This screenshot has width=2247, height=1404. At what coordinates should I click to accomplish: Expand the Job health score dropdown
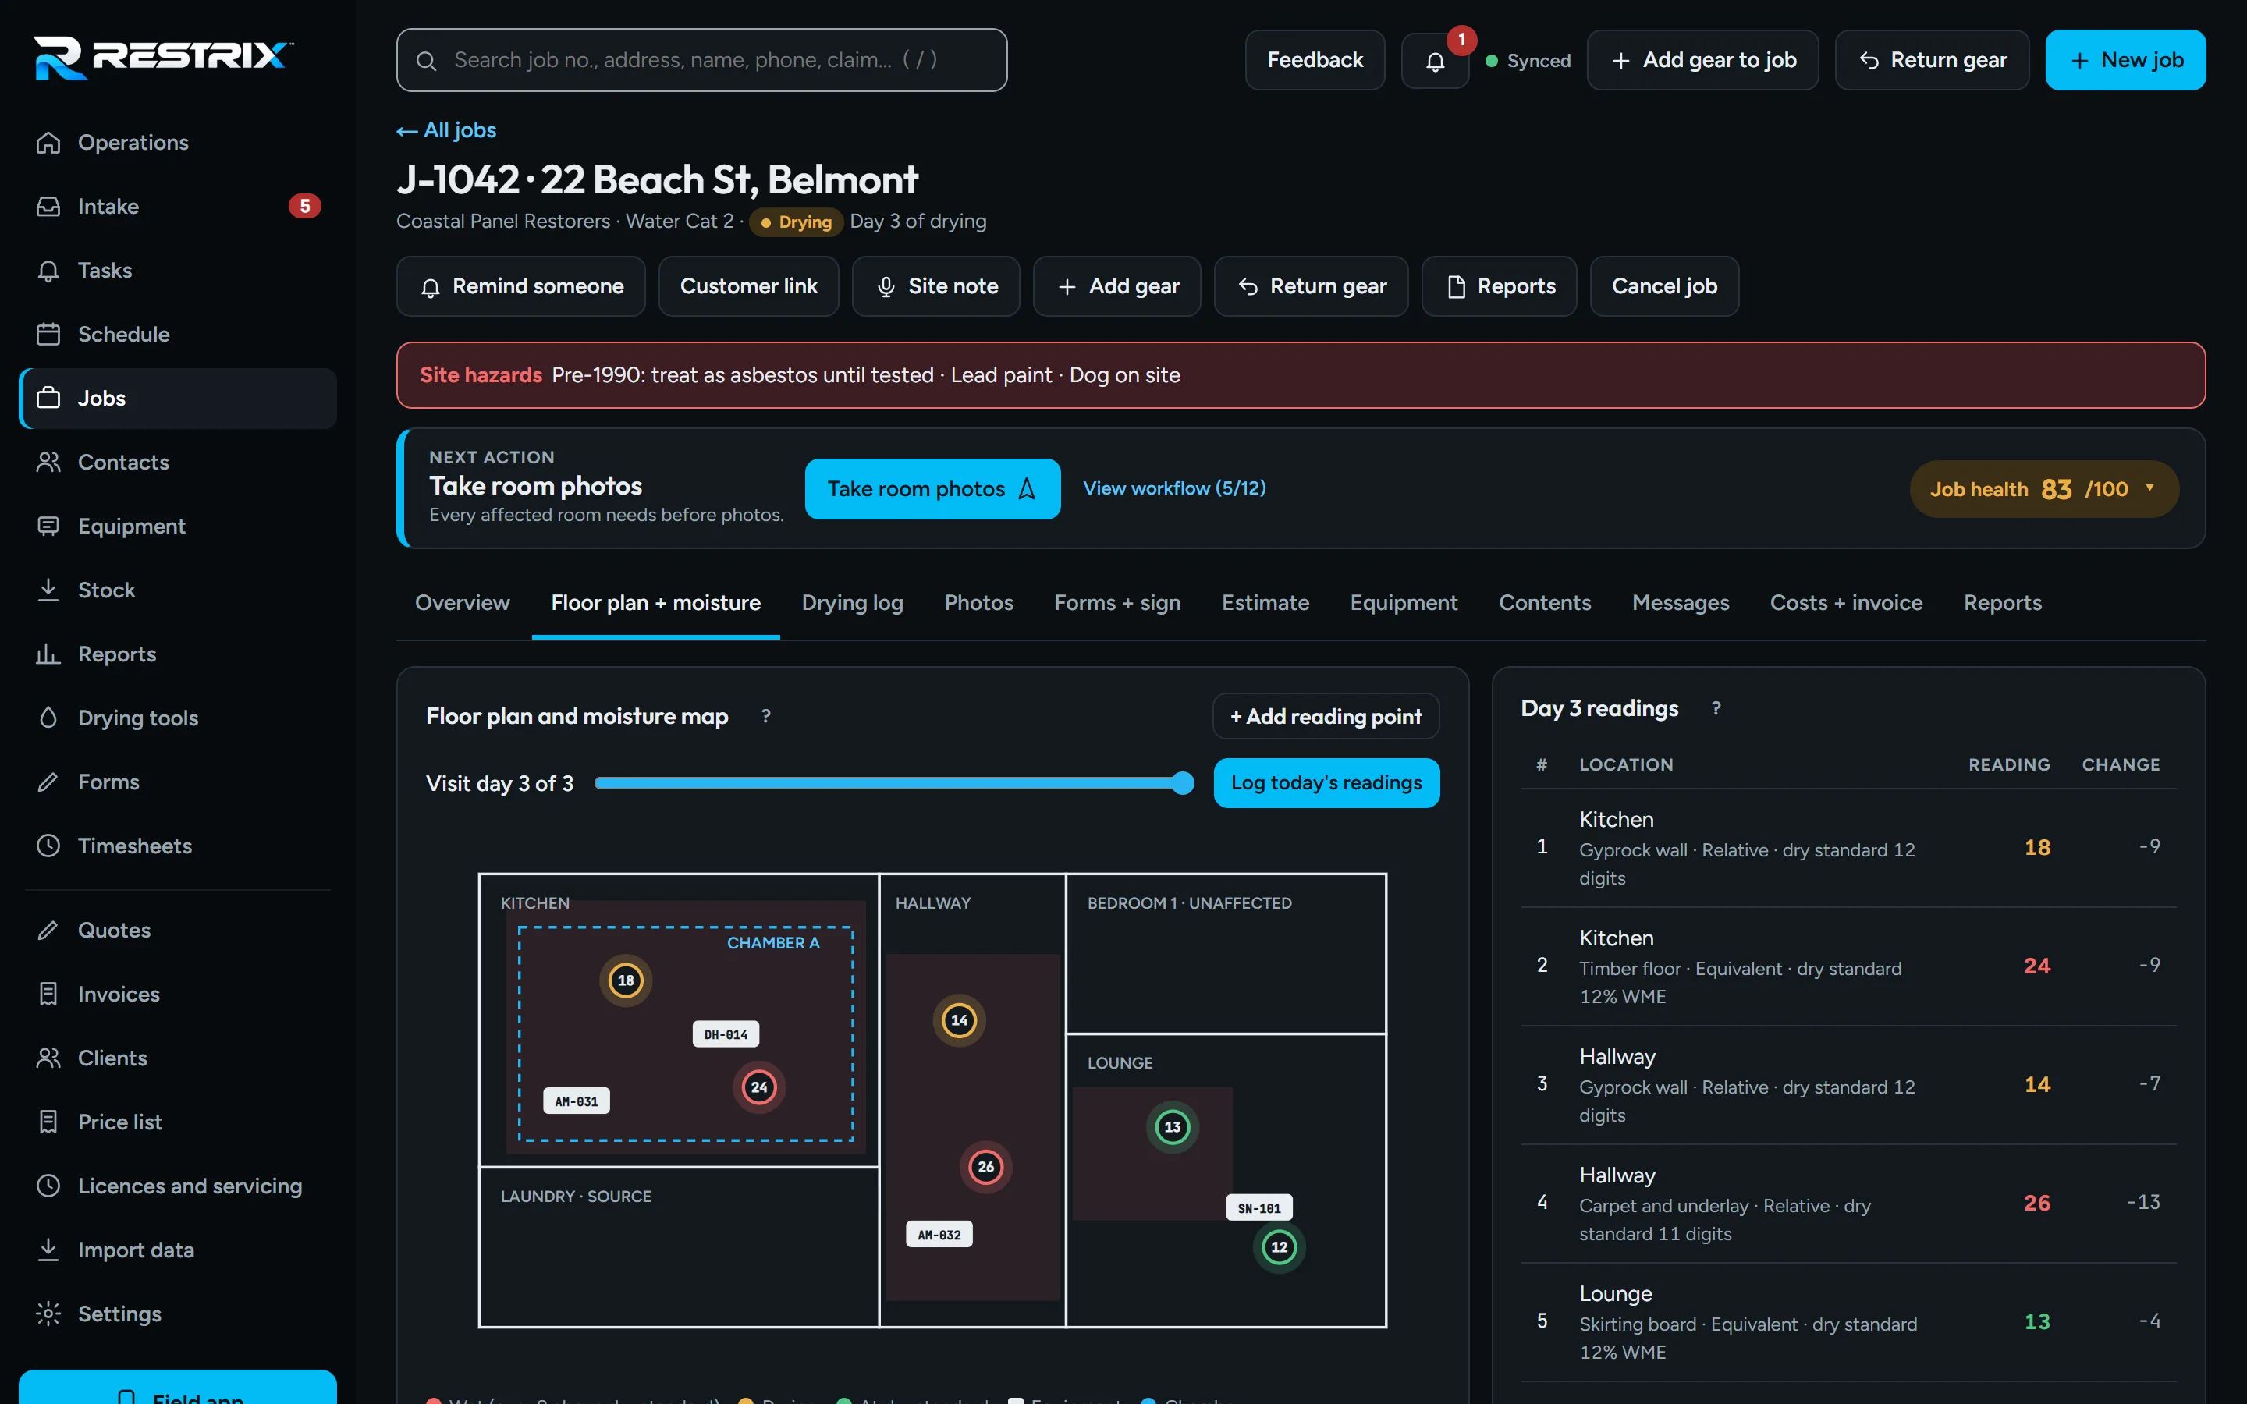(x=2043, y=489)
